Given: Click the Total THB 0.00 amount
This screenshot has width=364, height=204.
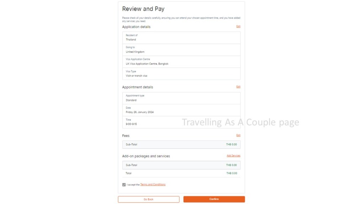Looking at the screenshot, I should [231, 173].
